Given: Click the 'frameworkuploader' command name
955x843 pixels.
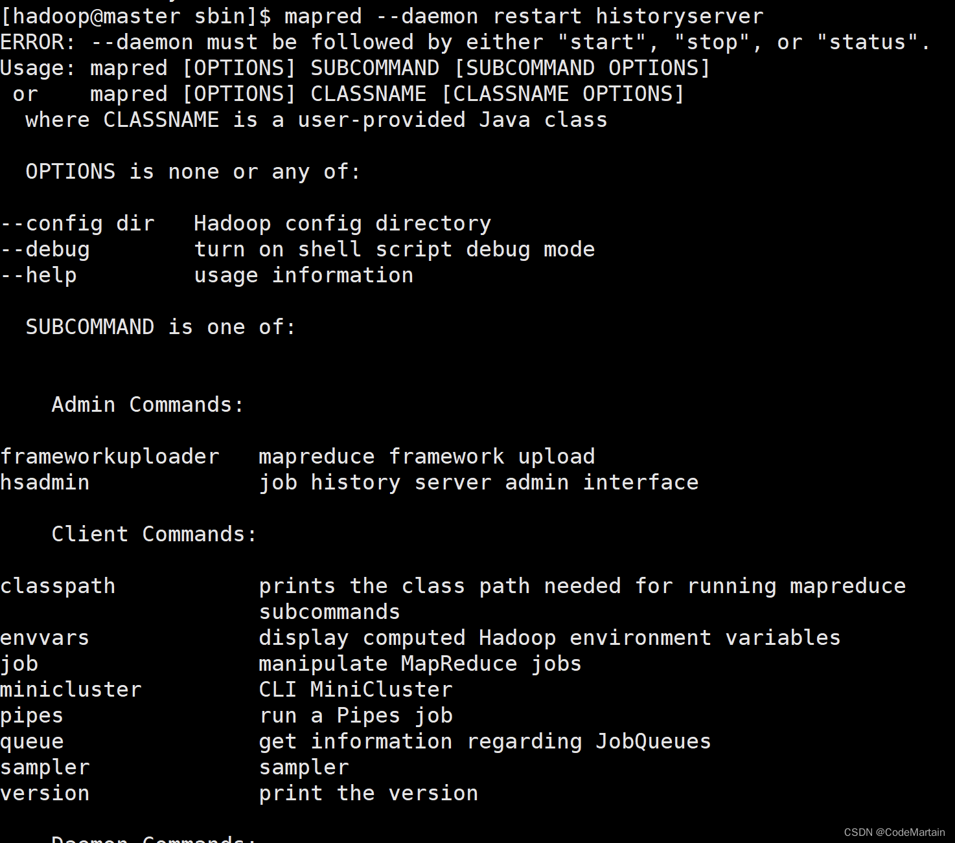Looking at the screenshot, I should [110, 456].
